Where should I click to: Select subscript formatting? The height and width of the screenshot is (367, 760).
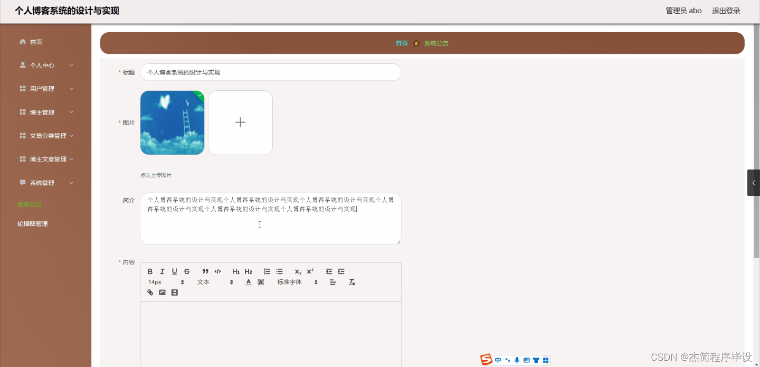[x=297, y=271]
